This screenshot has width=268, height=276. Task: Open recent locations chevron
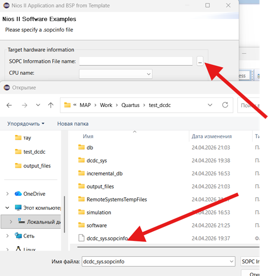tap(38, 105)
